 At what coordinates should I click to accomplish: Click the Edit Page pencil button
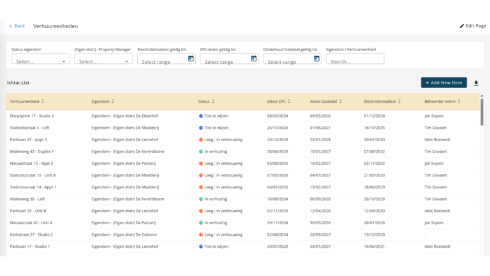462,26
